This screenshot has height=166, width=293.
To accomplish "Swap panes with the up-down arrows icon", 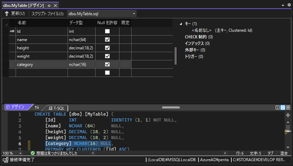I will coord(37,107).
